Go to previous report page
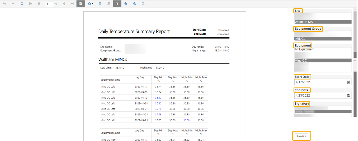This screenshot has height=141, width=358. coord(39,4)
